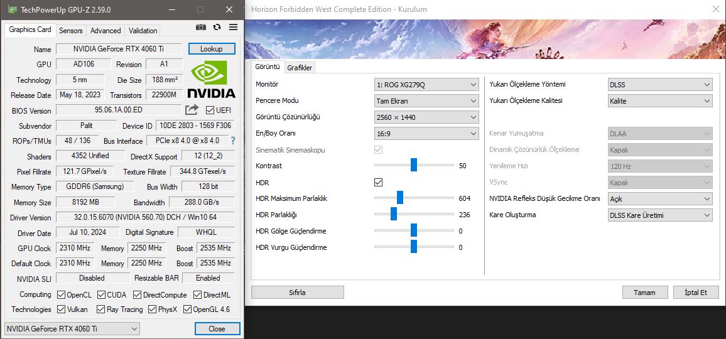This screenshot has height=339, width=726.
Task: Adjust the HDR Vurgu Güçlendirme slider
Action: (414, 247)
